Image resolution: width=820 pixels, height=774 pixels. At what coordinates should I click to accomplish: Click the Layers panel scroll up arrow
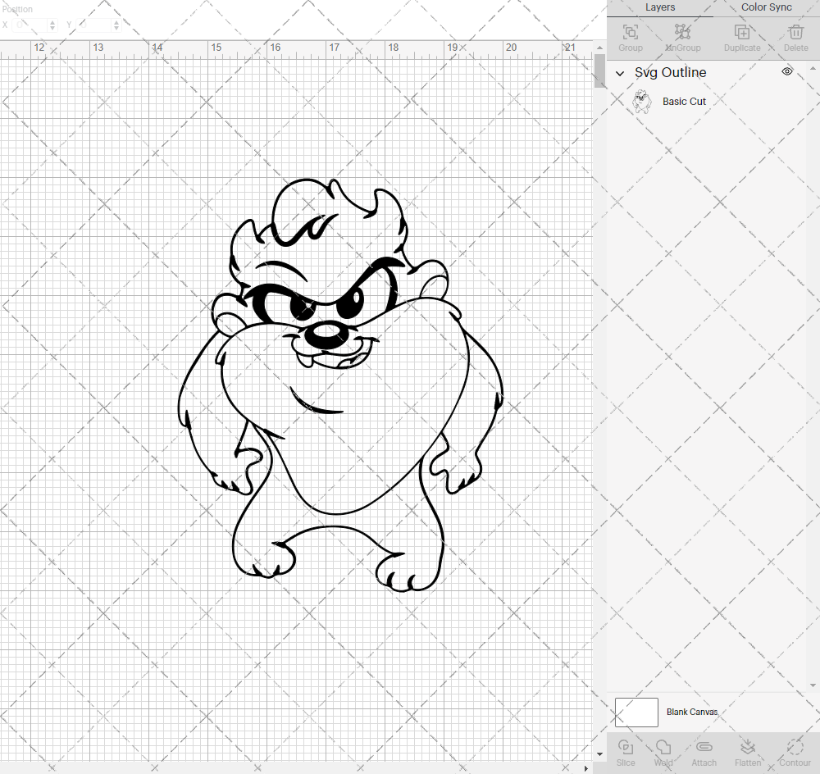tap(812, 69)
